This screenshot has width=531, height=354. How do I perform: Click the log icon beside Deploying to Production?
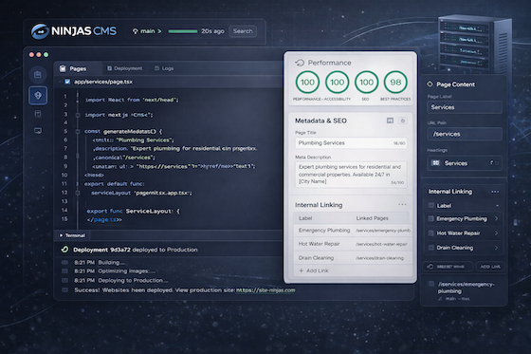point(64,280)
